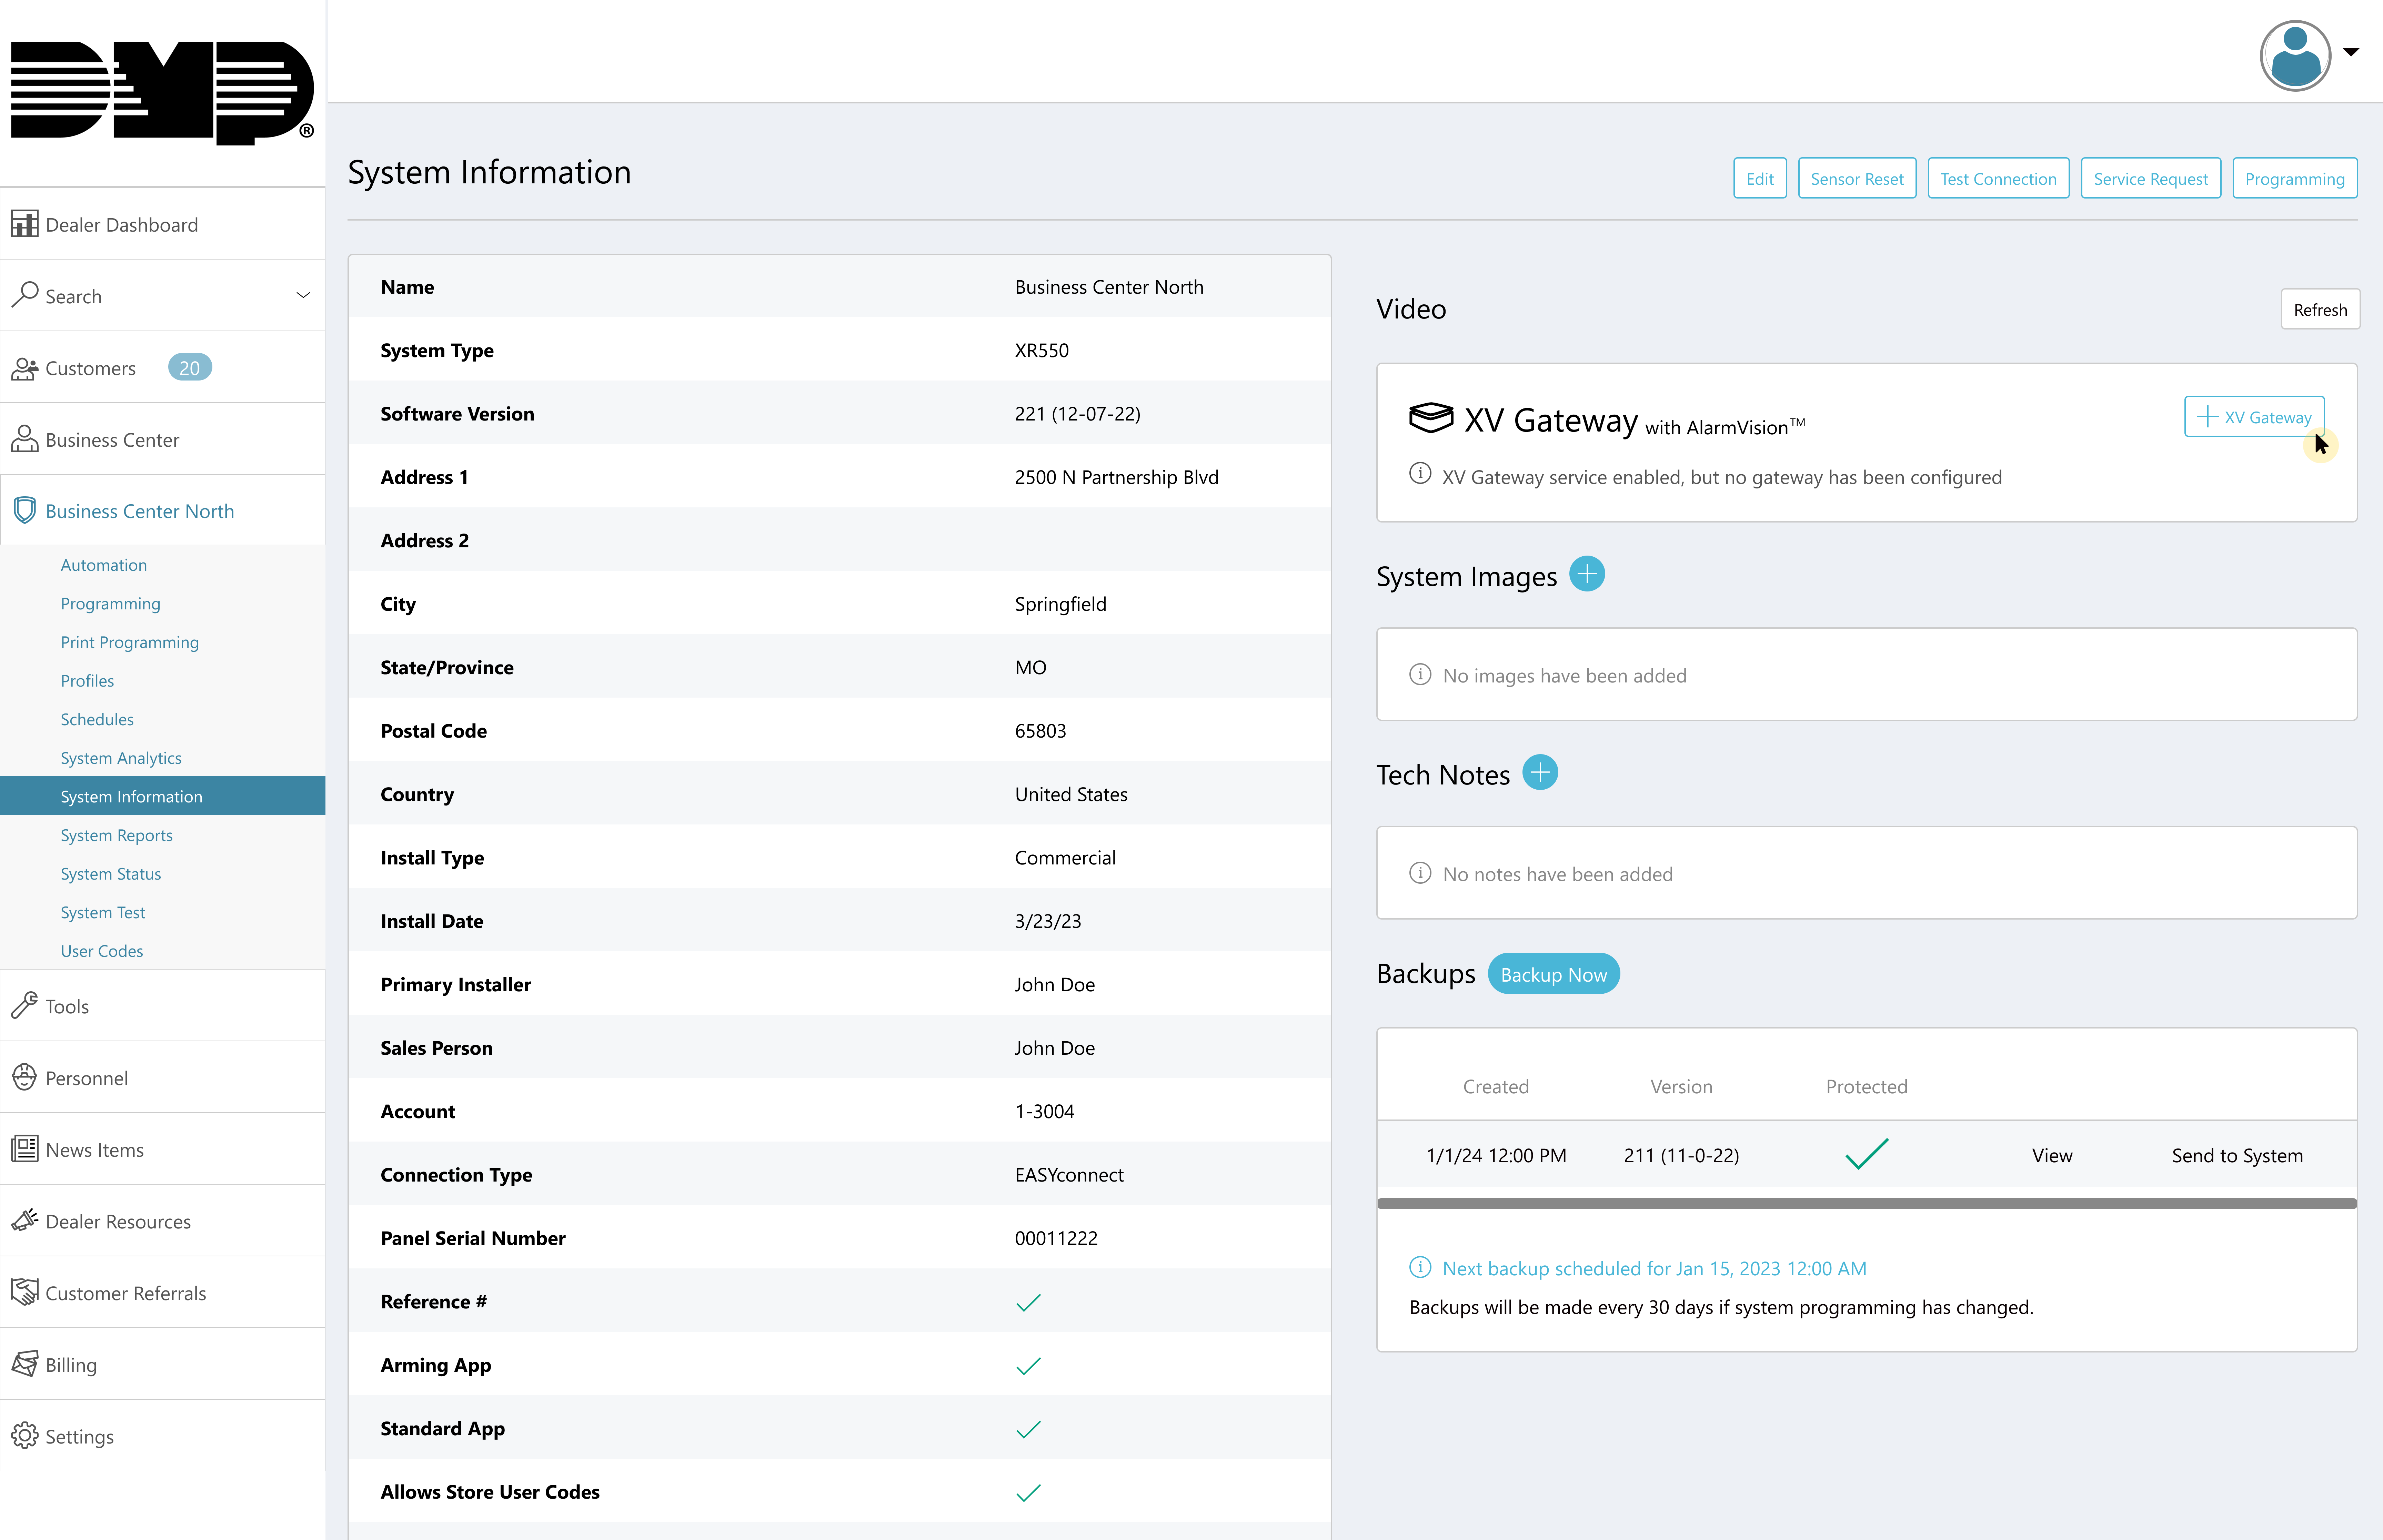Click the Tools wrench icon
The width and height of the screenshot is (2383, 1540).
tap(25, 1006)
